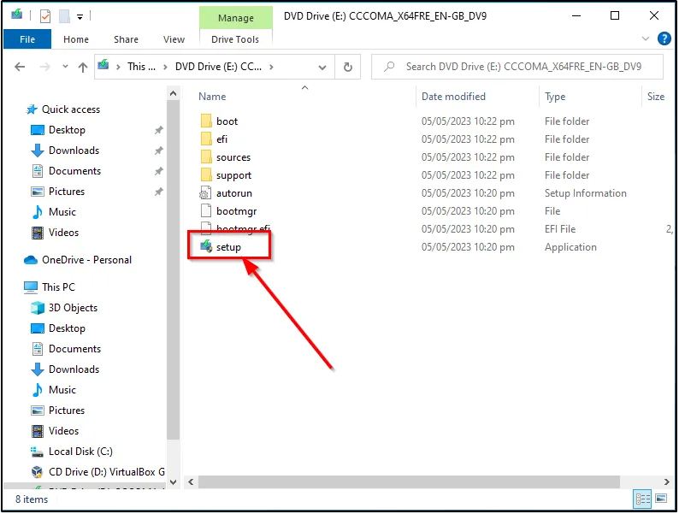Open the Recent locations dropdown
The image size is (679, 514).
click(x=65, y=67)
